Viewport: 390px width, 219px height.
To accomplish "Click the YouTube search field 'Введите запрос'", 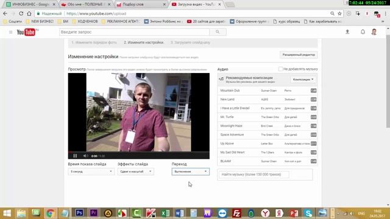I will [x=134, y=32].
